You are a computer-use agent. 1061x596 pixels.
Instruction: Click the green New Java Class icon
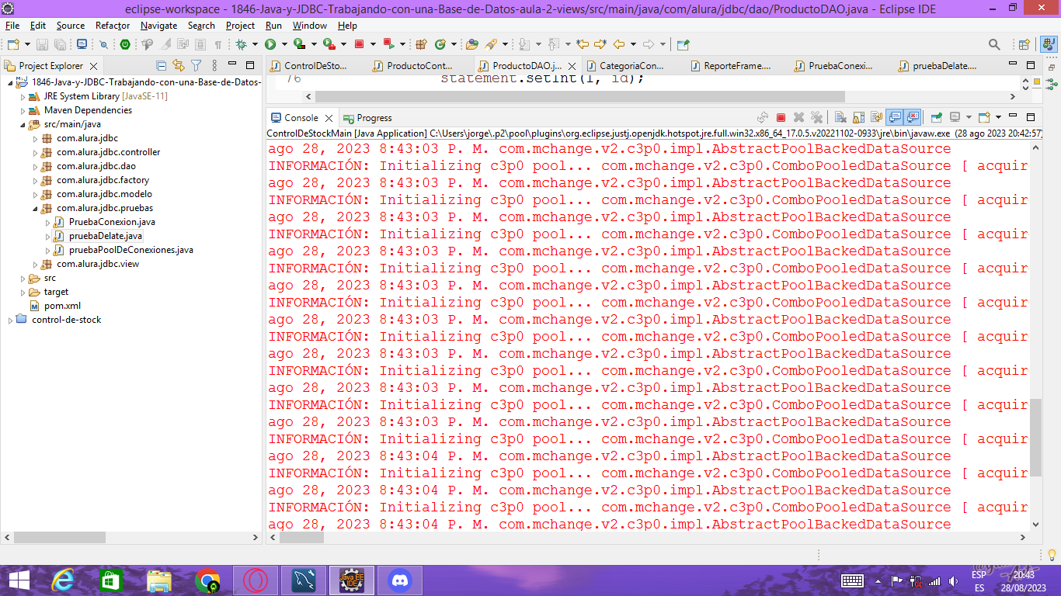[x=440, y=44]
